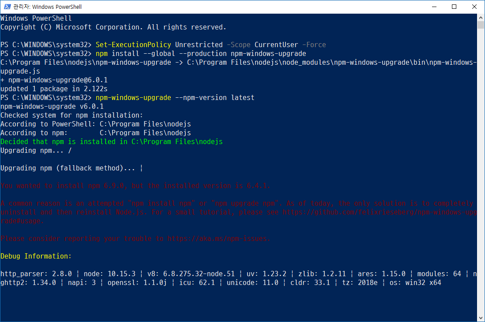Click the scrollbar down arrow
The width and height of the screenshot is (485, 322).
481,318
